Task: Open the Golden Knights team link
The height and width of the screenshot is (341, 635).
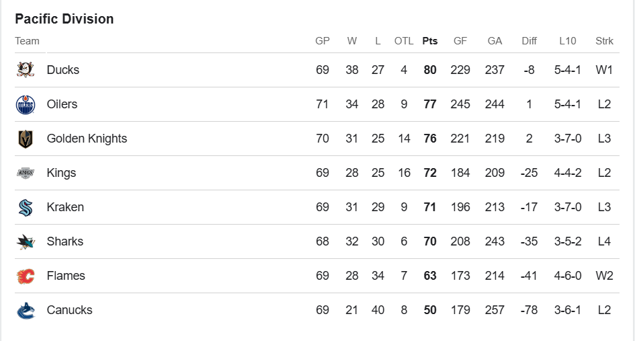Action: coord(87,139)
